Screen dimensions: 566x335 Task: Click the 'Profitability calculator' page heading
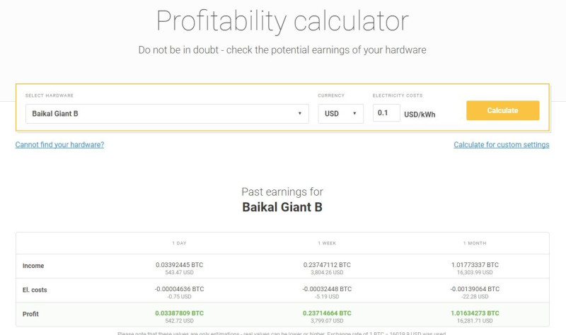click(x=282, y=21)
